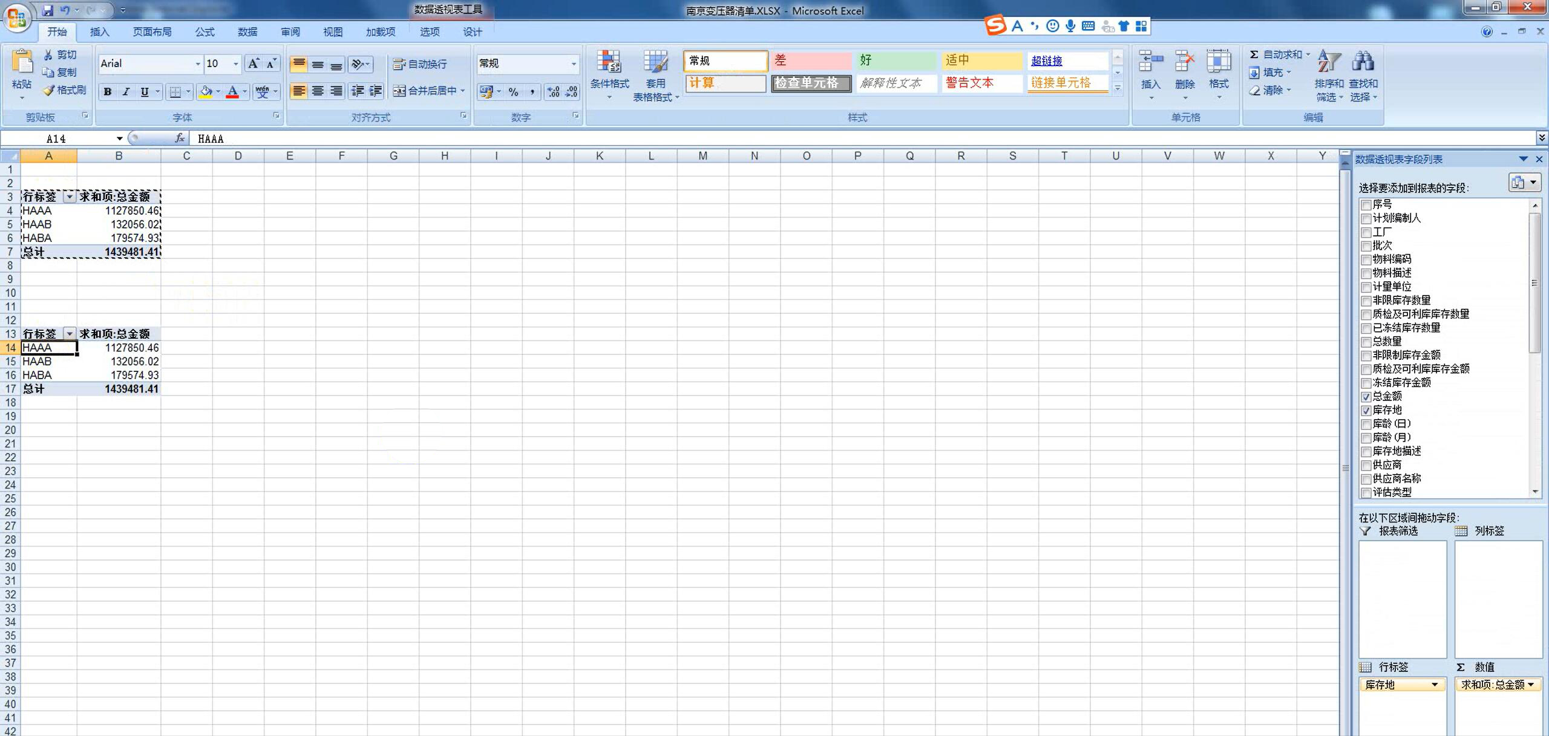Click the Italic formatting icon
The image size is (1549, 736).
pos(126,91)
